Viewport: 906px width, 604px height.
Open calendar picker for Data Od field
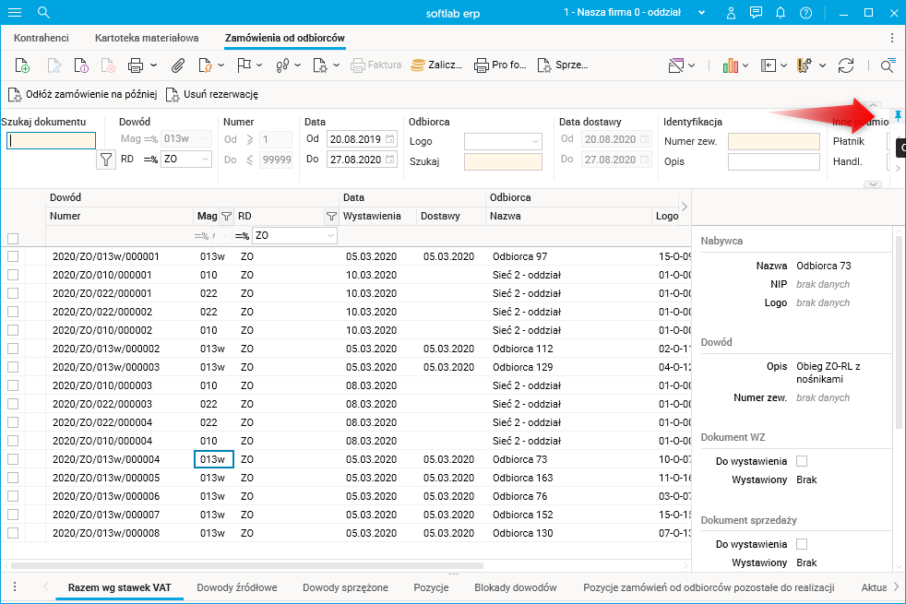[x=390, y=139]
